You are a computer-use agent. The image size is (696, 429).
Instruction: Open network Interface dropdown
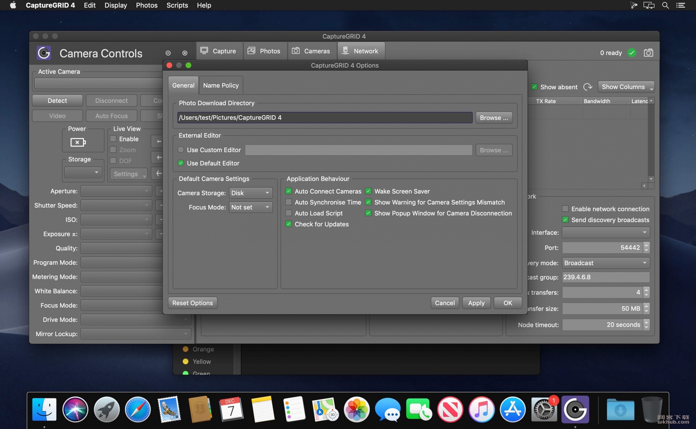pos(606,233)
